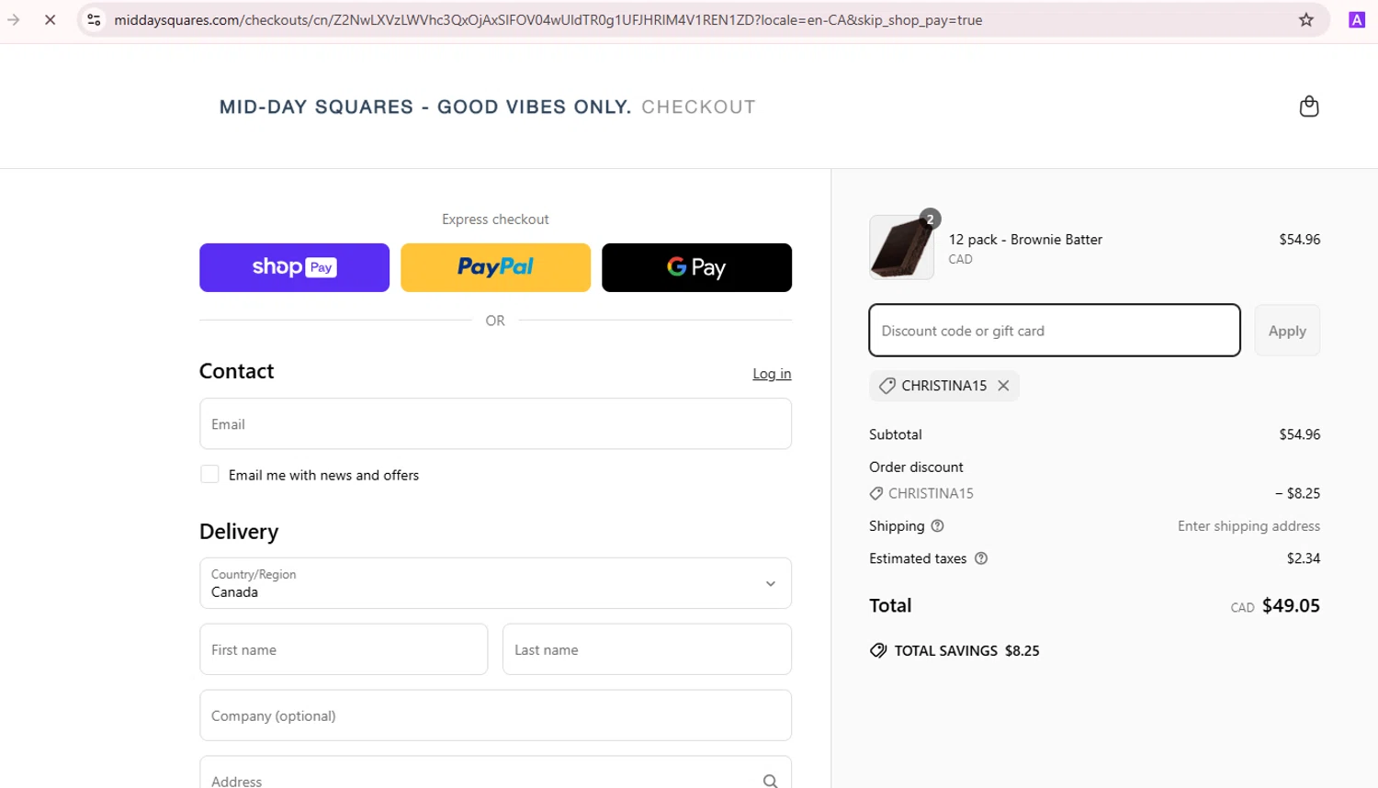1378x788 pixels.
Task: Click the '12 pack - Brownie Batter' item name
Action: point(1025,240)
